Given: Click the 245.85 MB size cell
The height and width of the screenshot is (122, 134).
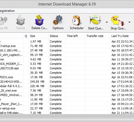Looking at the screenshot, I should coord(37,82).
